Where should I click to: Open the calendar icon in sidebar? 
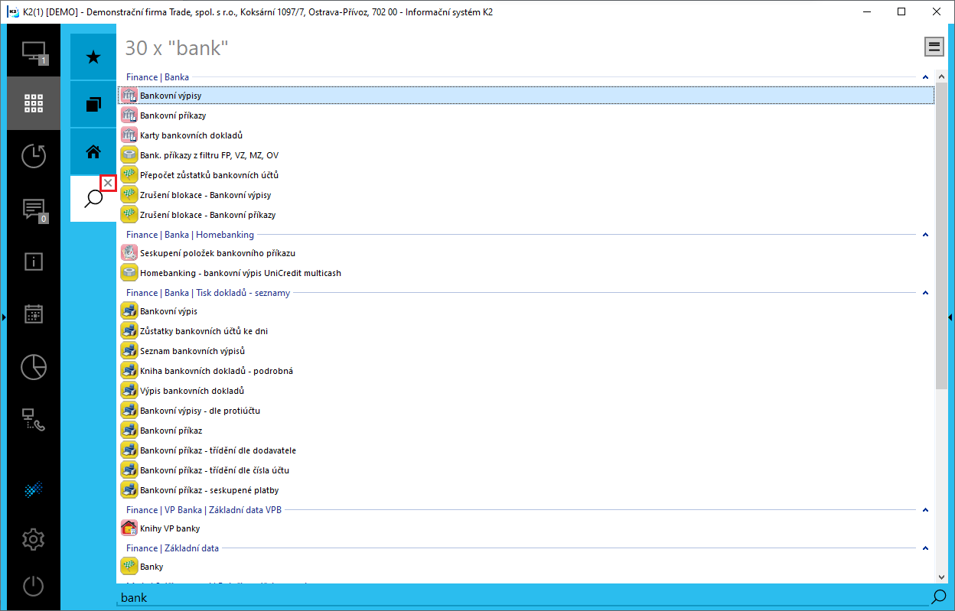point(33,314)
